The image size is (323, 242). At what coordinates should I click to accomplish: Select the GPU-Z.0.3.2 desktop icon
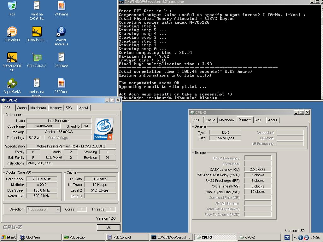[37, 57]
